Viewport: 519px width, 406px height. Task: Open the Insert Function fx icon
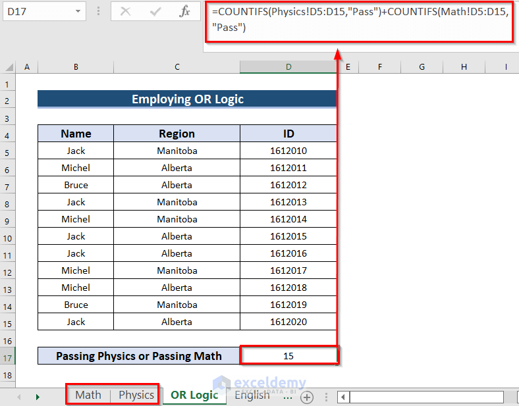[x=184, y=12]
